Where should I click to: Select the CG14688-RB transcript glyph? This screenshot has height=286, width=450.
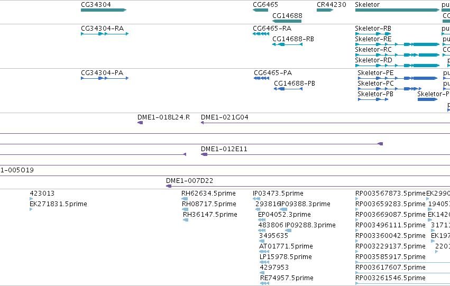pyautogui.click(x=287, y=44)
